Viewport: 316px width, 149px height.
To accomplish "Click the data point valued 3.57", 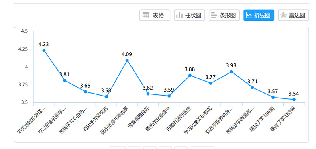I will (x=273, y=97).
